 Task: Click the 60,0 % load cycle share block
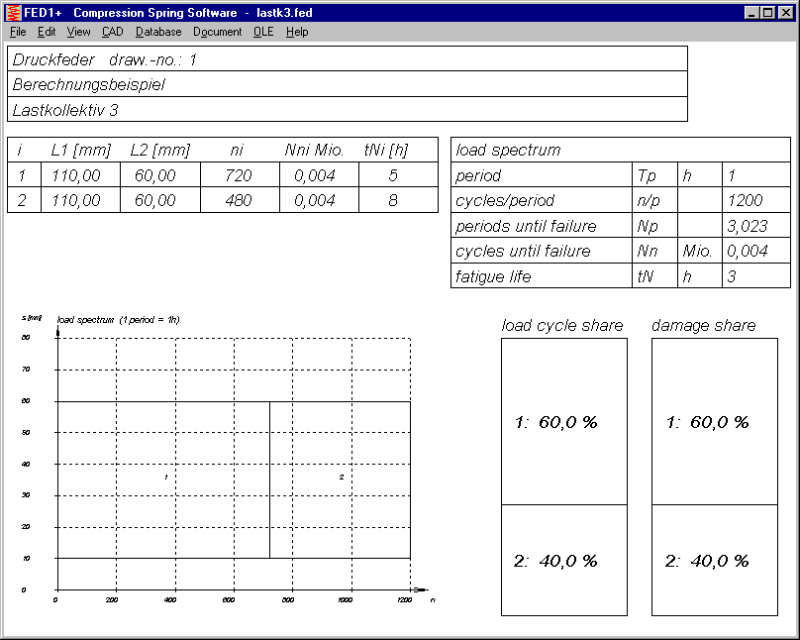click(563, 422)
